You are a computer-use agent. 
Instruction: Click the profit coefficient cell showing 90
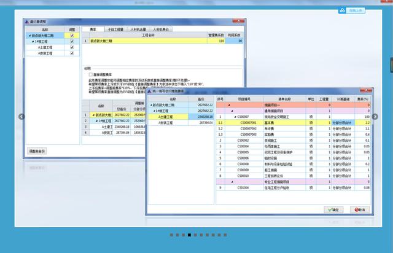[234, 41]
